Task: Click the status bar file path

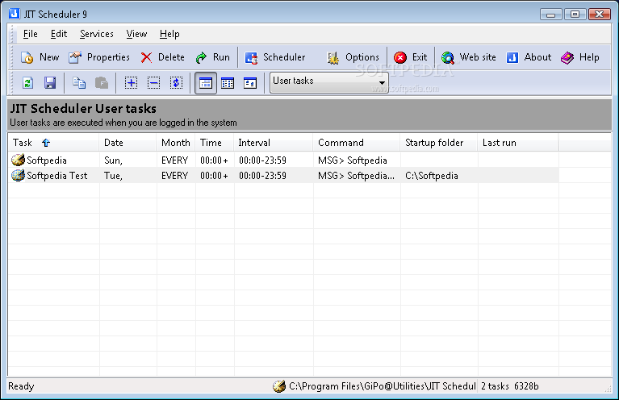Action: (x=383, y=386)
